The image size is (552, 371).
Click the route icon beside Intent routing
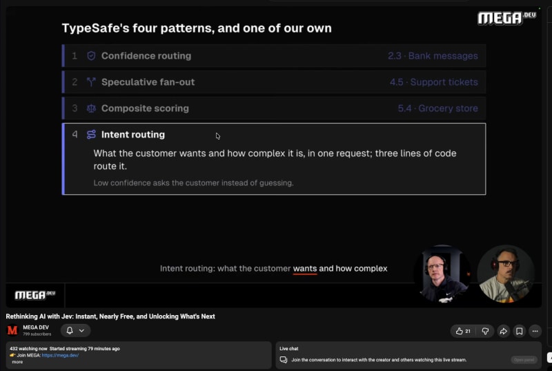click(x=91, y=135)
